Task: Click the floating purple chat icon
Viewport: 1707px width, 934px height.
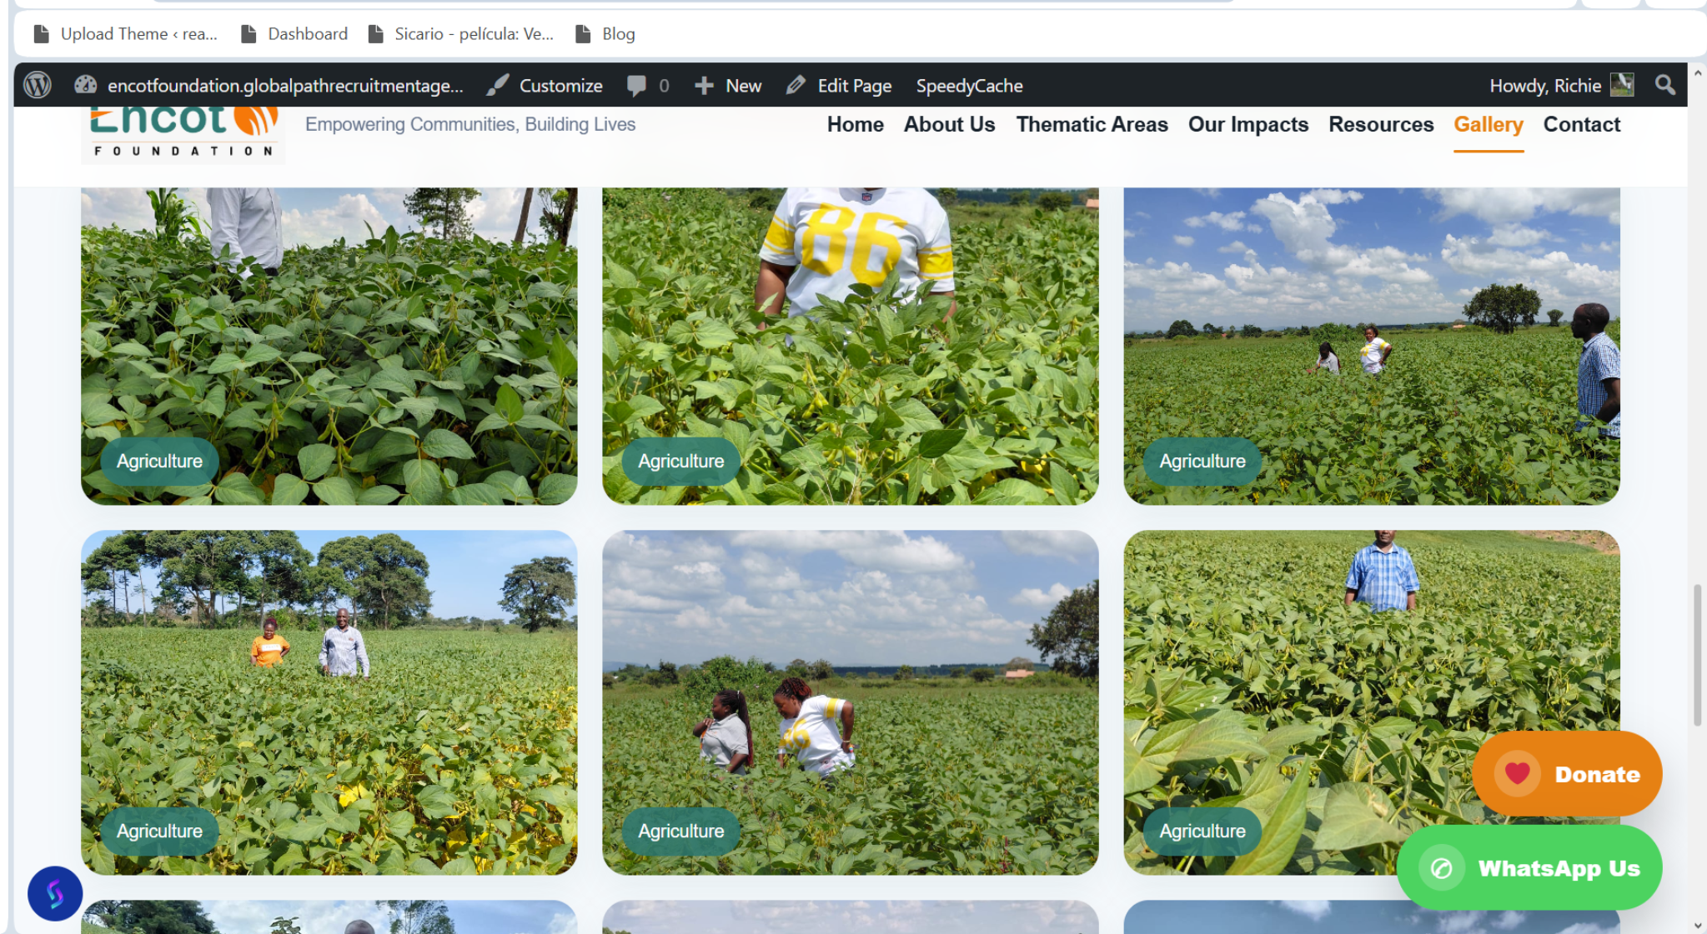Action: (55, 893)
